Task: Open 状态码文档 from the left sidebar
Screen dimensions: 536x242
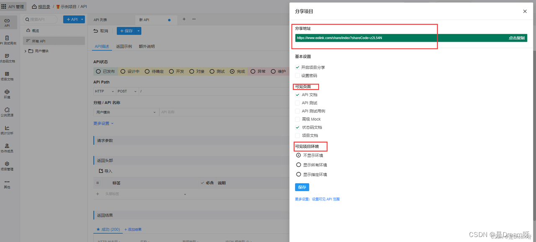Action: point(8,58)
